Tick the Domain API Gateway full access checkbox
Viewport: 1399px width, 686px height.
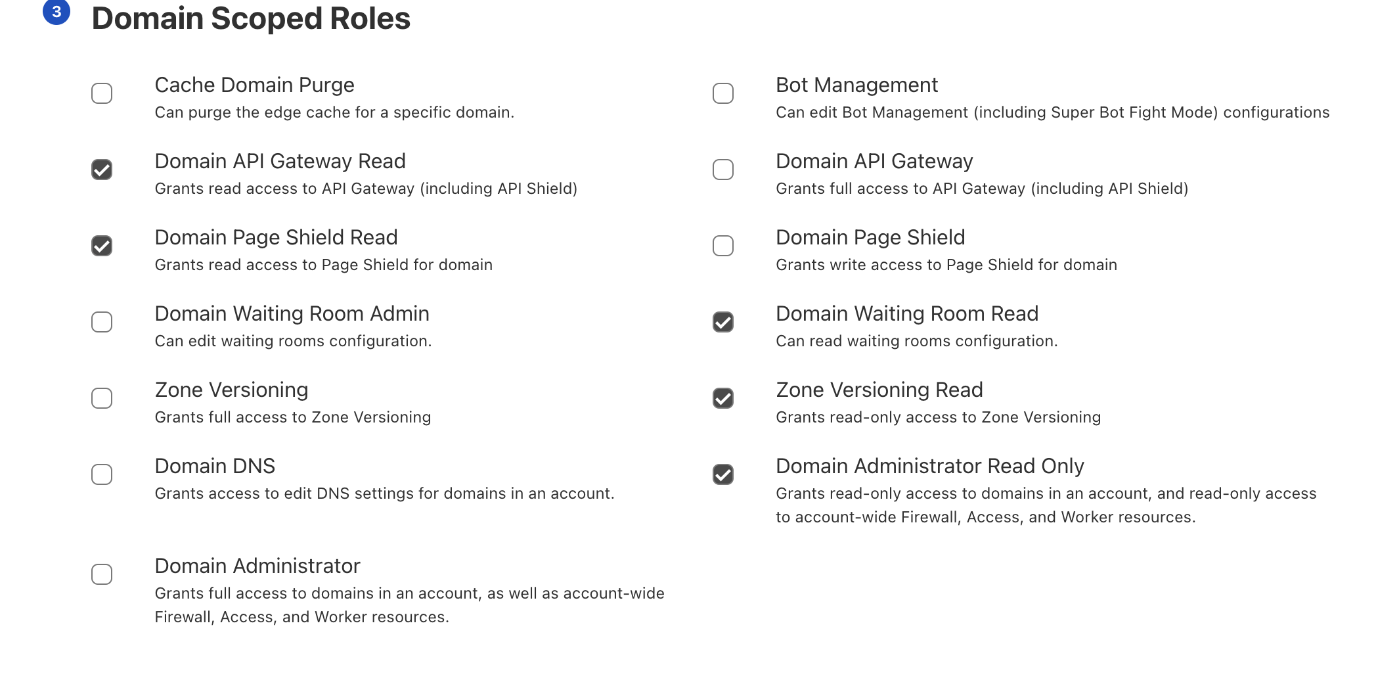pyautogui.click(x=723, y=170)
